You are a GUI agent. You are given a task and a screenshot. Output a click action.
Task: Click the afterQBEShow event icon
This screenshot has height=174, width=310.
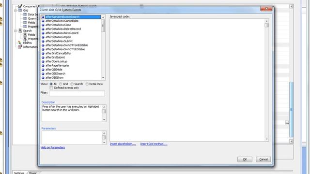click(x=43, y=78)
